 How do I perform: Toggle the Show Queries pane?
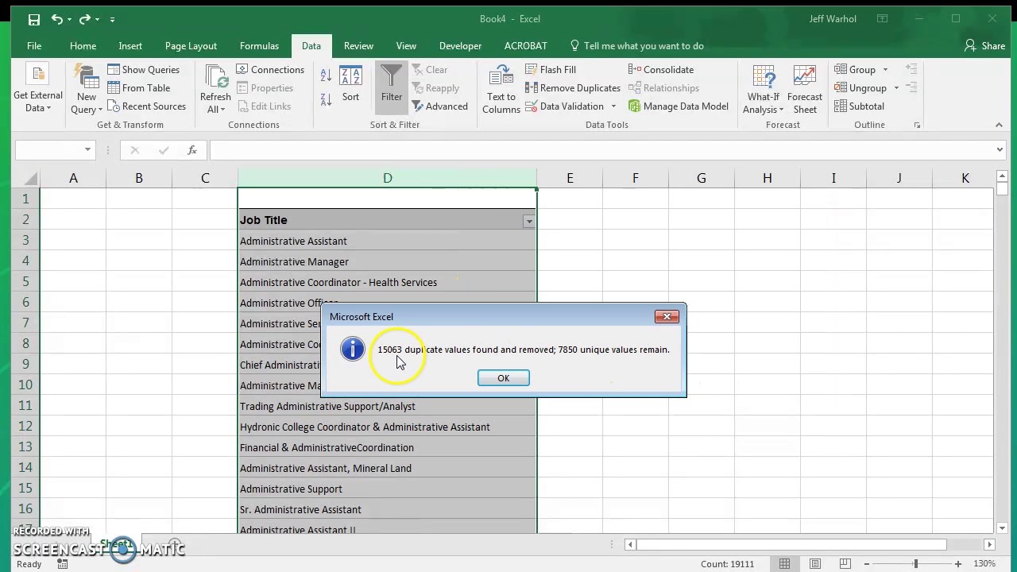[x=144, y=70]
